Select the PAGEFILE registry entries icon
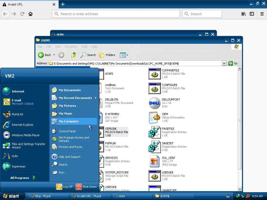 pos(154,132)
